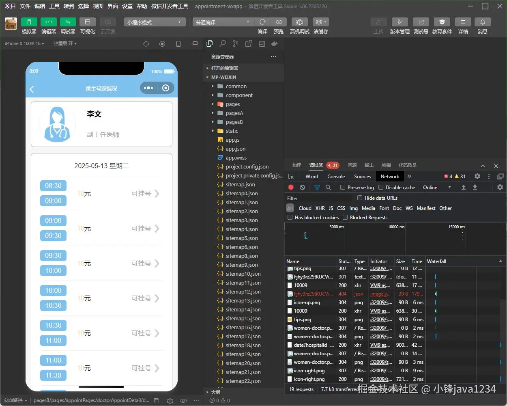Open hot reload (热重载) dropdown
Image resolution: width=507 pixels, height=406 pixels.
[65, 43]
